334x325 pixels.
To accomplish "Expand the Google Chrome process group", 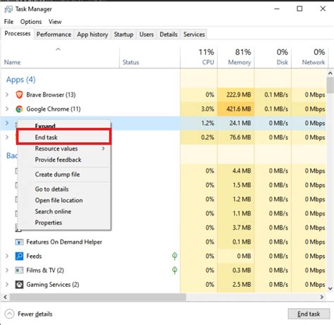I will pyautogui.click(x=7, y=109).
